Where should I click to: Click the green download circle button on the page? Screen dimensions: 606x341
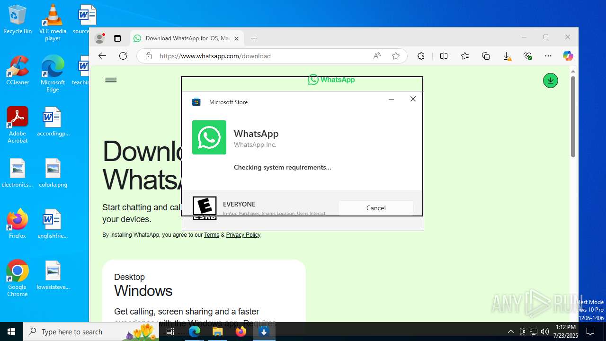pos(550,81)
